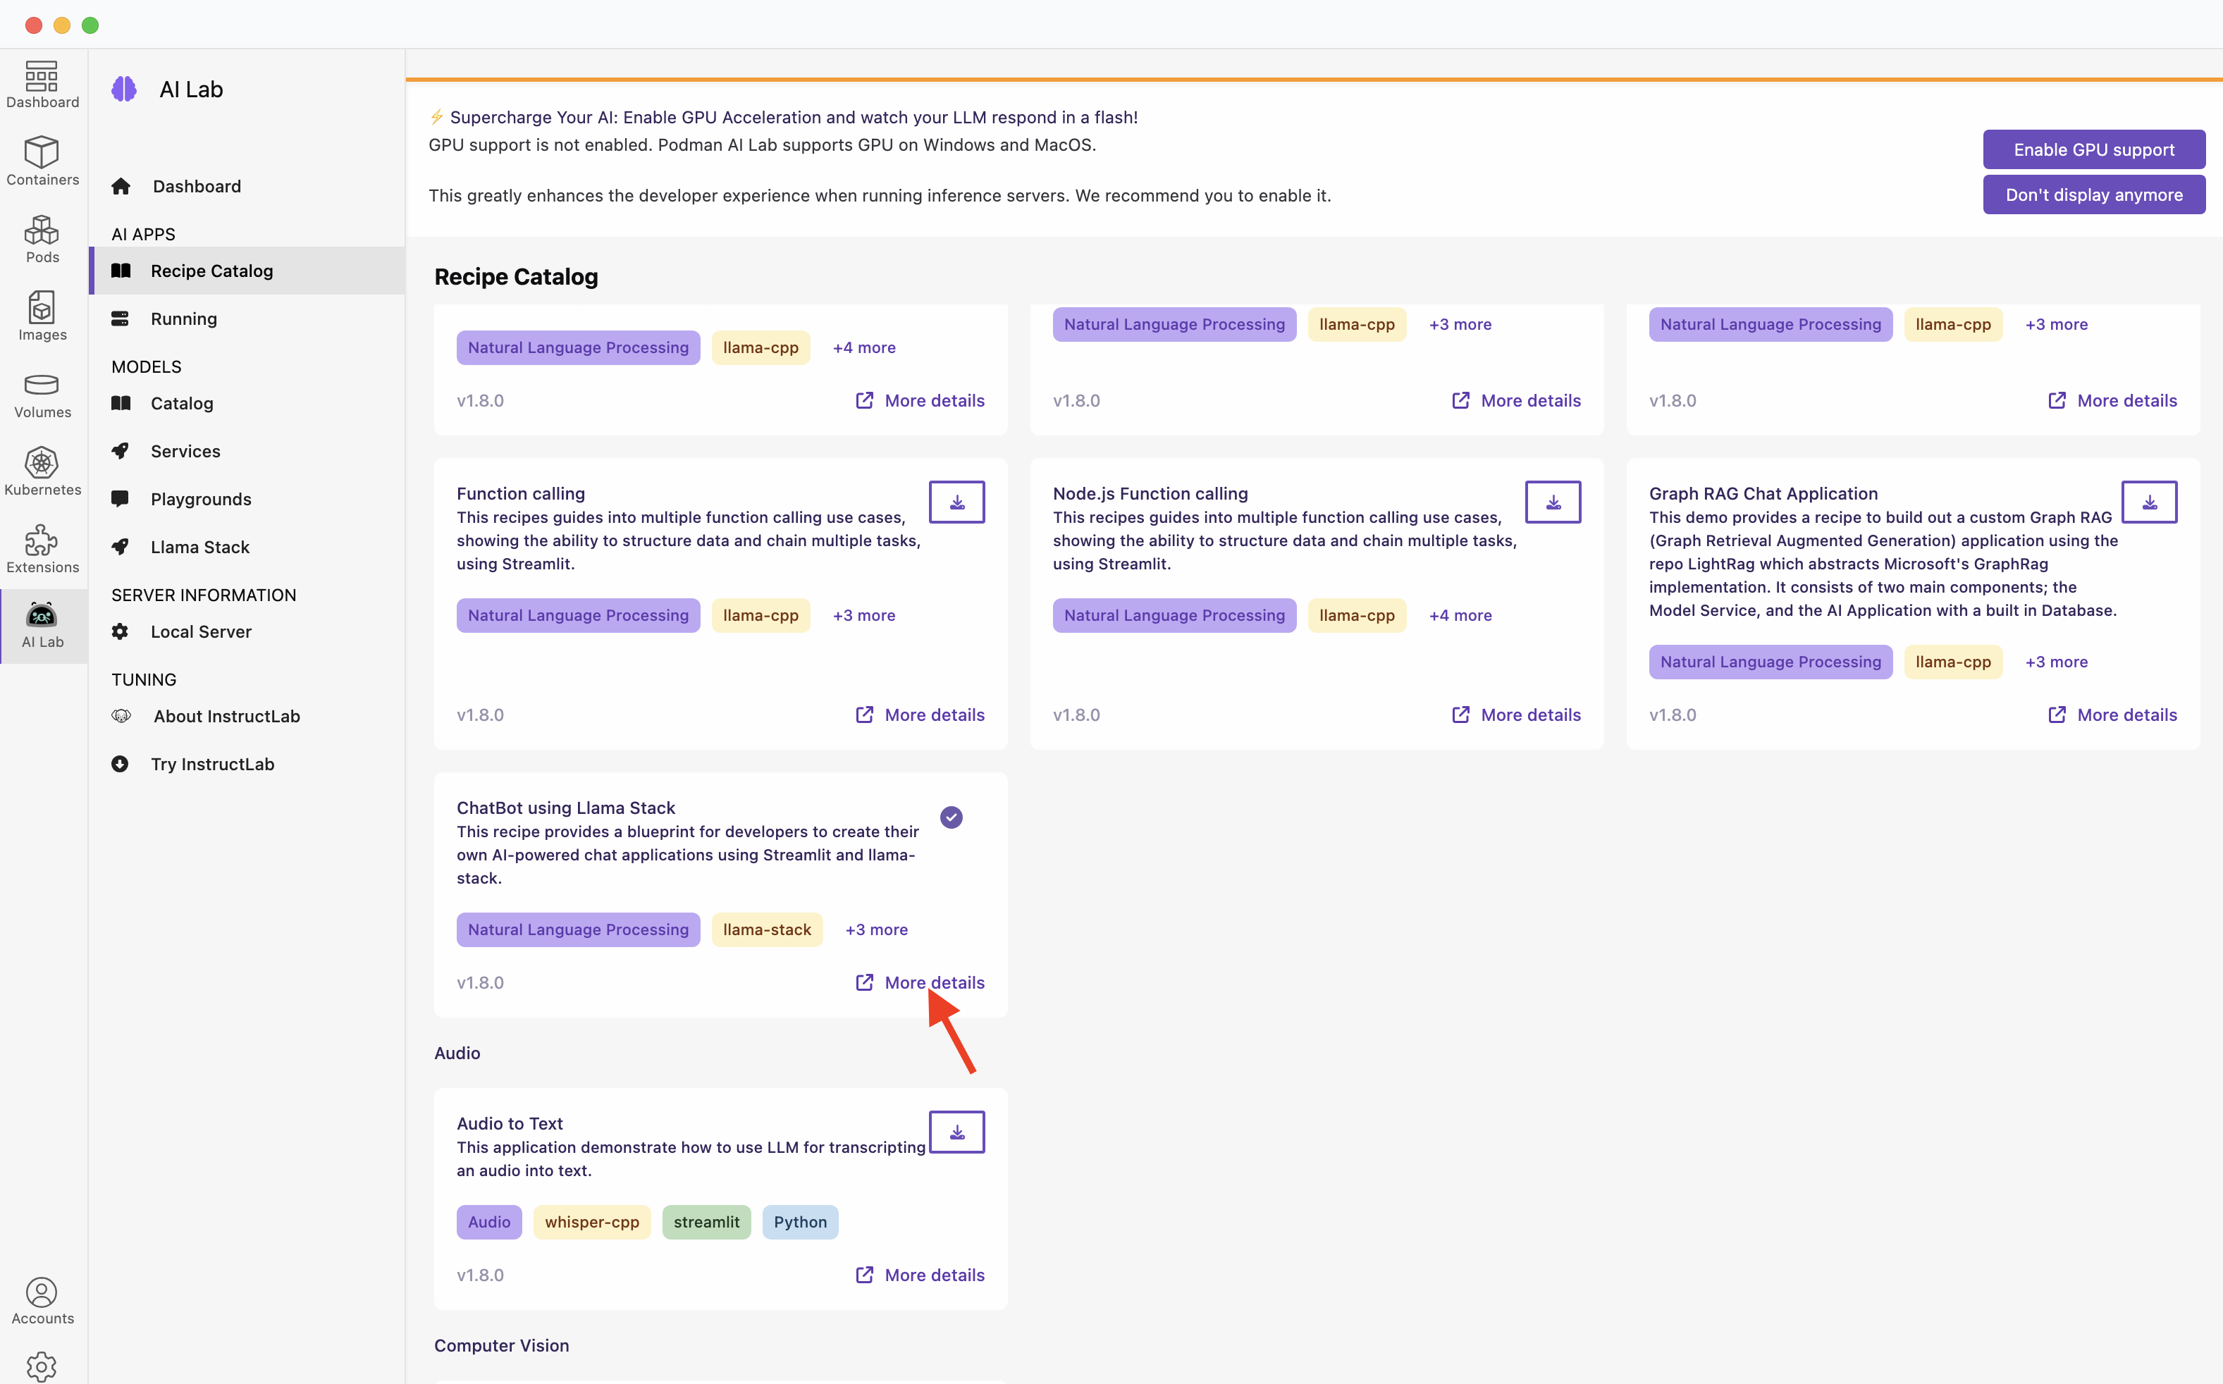Open the Kubernetes section icon
The width and height of the screenshot is (2223, 1384).
tap(42, 471)
